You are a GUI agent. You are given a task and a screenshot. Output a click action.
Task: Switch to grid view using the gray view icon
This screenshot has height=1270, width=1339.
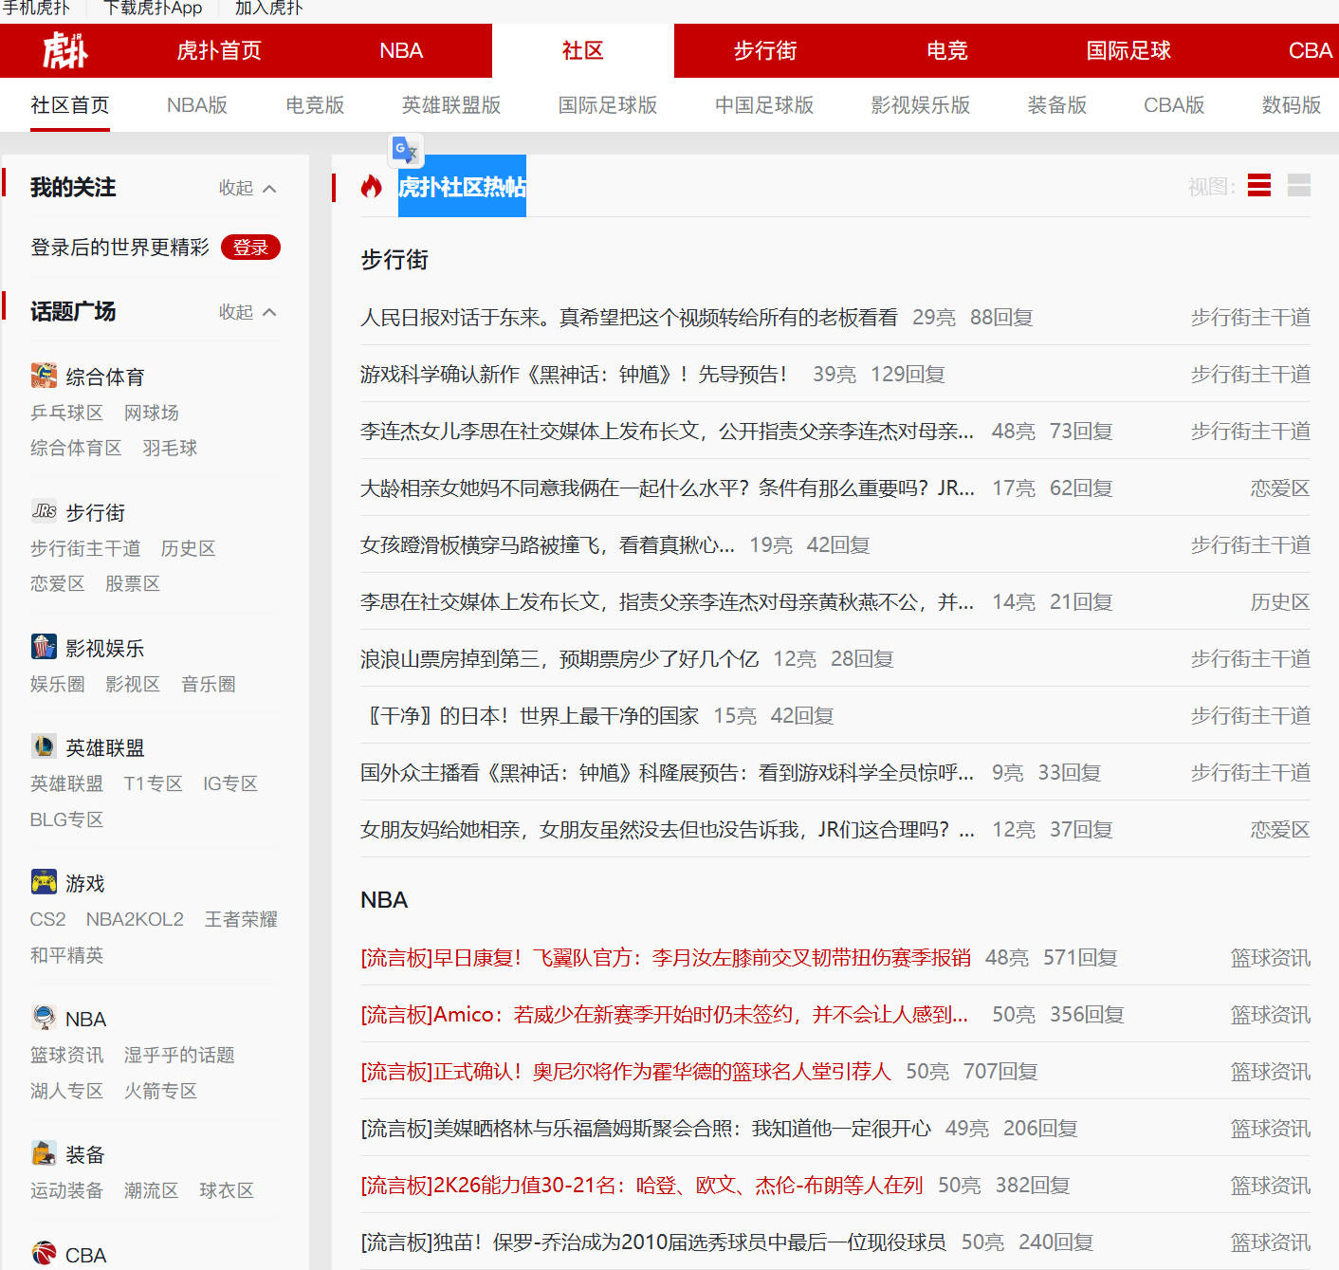click(x=1298, y=185)
